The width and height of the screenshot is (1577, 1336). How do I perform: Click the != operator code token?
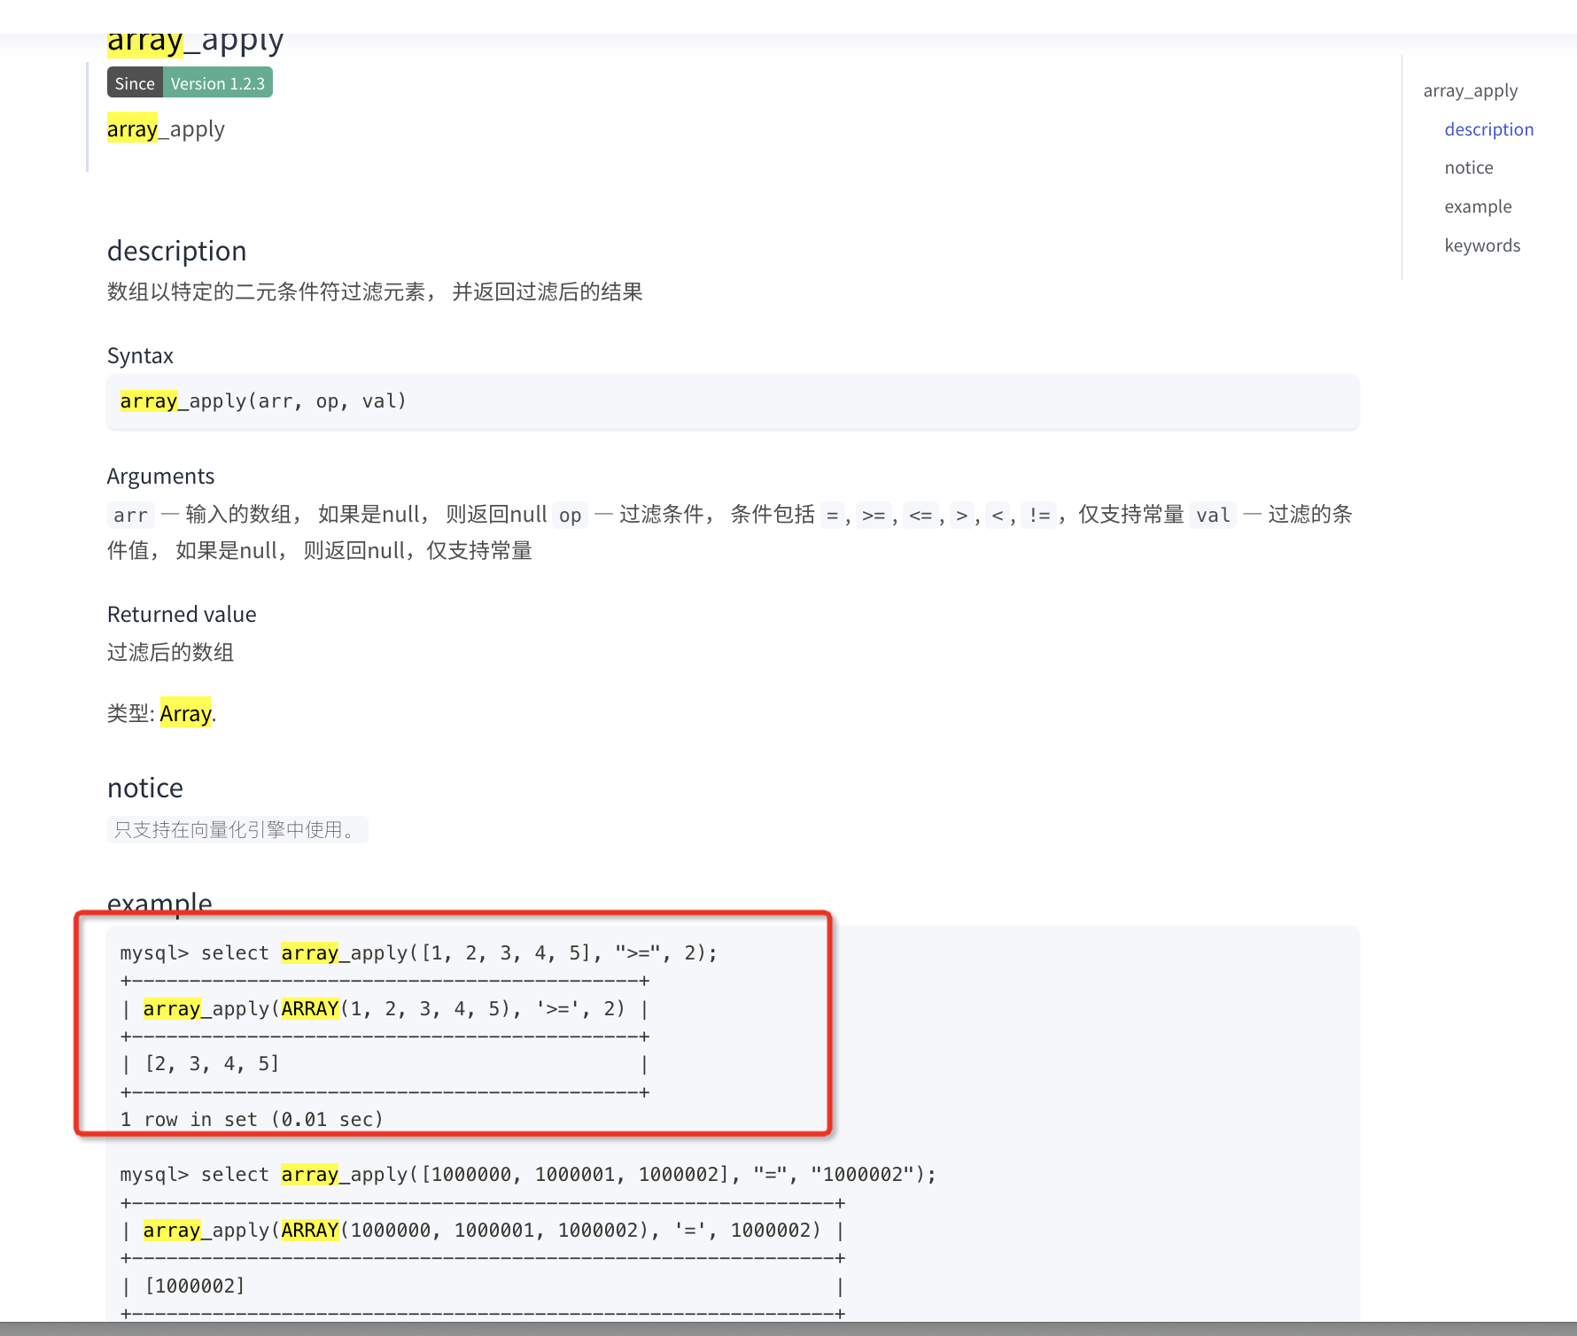[1039, 514]
